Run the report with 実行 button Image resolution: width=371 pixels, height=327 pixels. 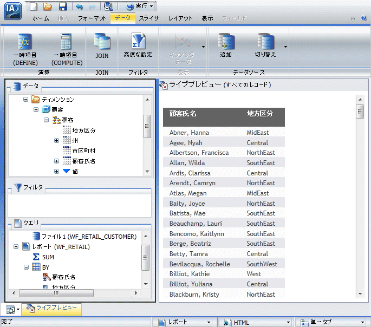tap(136, 6)
